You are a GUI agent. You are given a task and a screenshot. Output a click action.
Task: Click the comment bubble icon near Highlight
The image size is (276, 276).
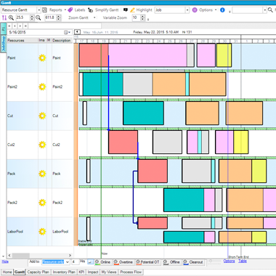126,10
